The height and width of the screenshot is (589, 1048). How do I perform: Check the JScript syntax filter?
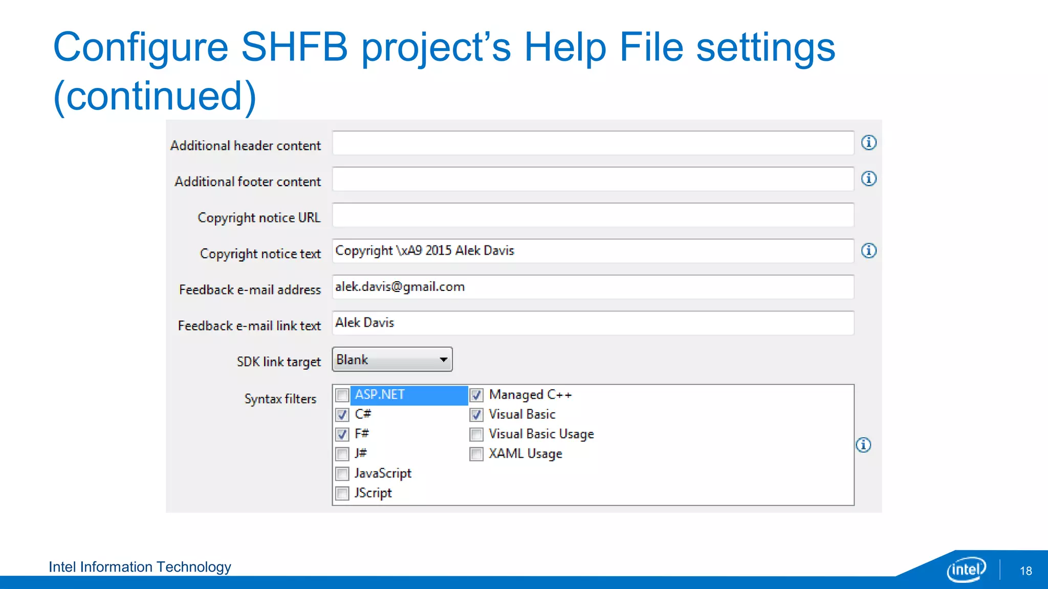(x=342, y=493)
